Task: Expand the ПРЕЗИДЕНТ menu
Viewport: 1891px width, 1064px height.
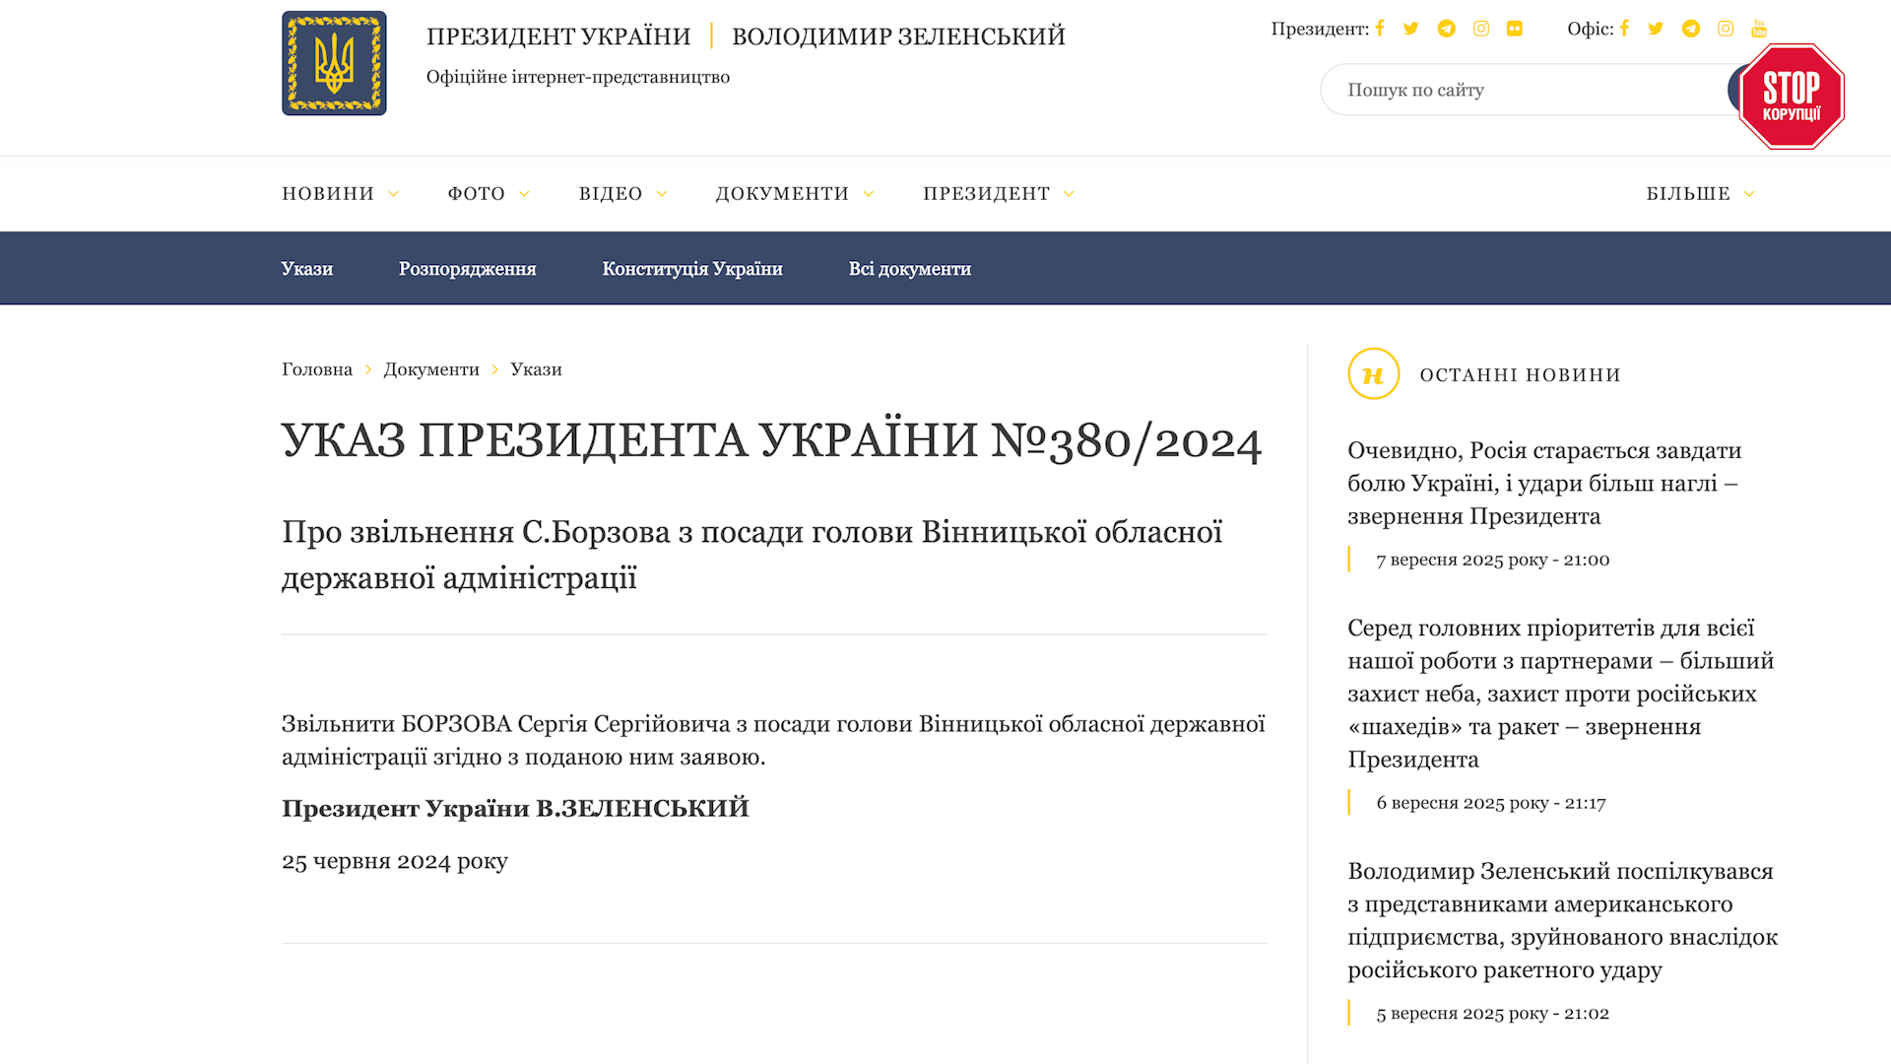Action: [x=998, y=194]
